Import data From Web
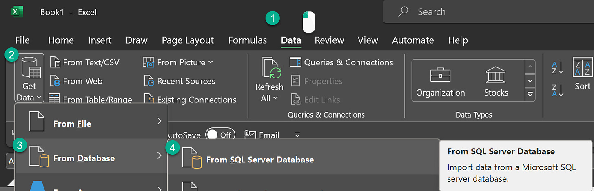594x191 pixels. coord(76,81)
